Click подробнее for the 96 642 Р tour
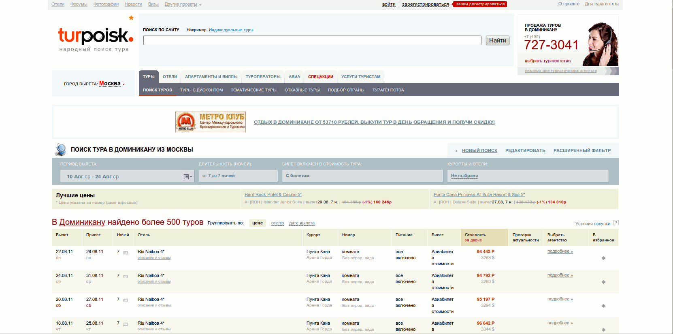This screenshot has height=334, width=673. [x=560, y=323]
